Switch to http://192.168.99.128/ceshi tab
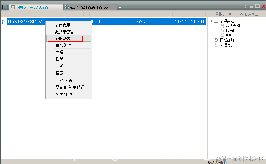The width and height of the screenshot is (266, 164). tap(90, 7)
